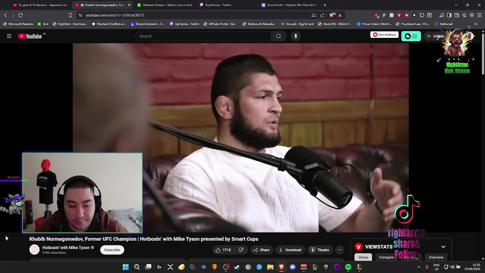Open Discord from the taskbar
485x273 pixels.
(x=293, y=267)
